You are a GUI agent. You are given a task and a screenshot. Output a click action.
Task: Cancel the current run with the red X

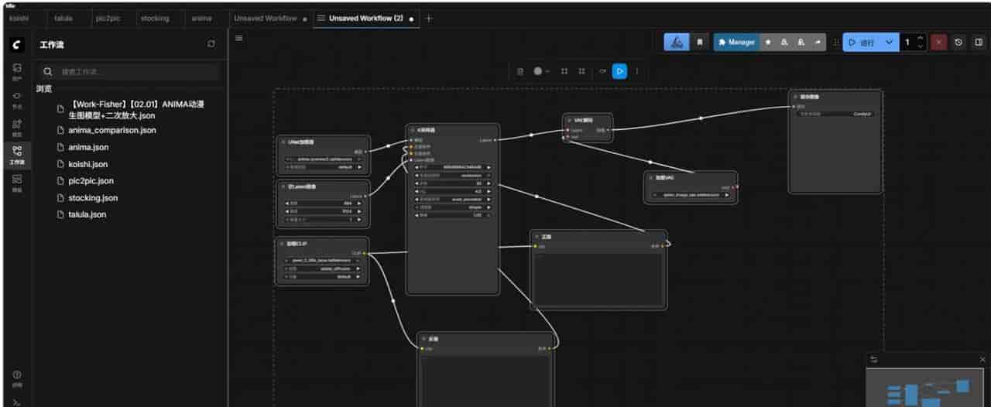(938, 43)
